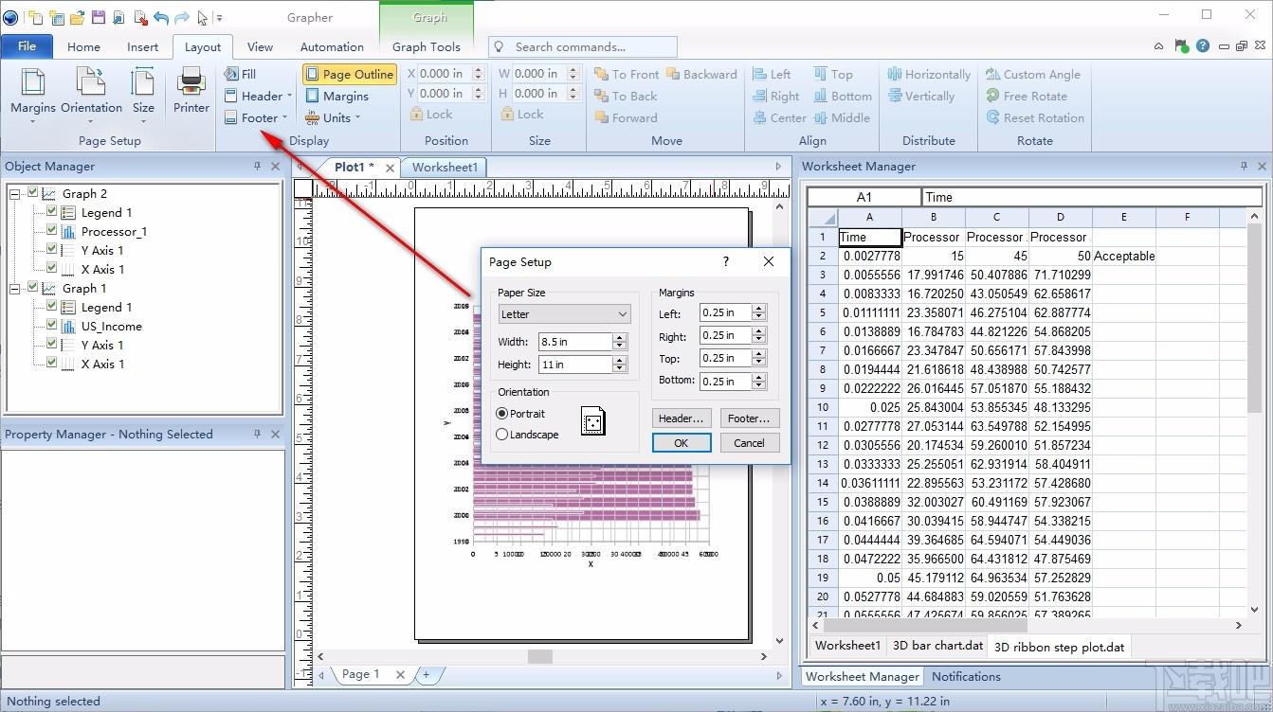Toggle the Page Outline display
Image resolution: width=1273 pixels, height=712 pixels.
click(x=349, y=74)
